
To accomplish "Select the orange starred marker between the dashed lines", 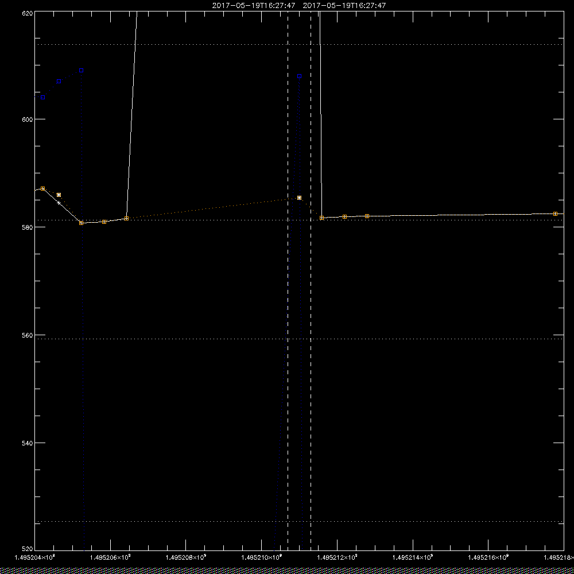I will coord(300,197).
